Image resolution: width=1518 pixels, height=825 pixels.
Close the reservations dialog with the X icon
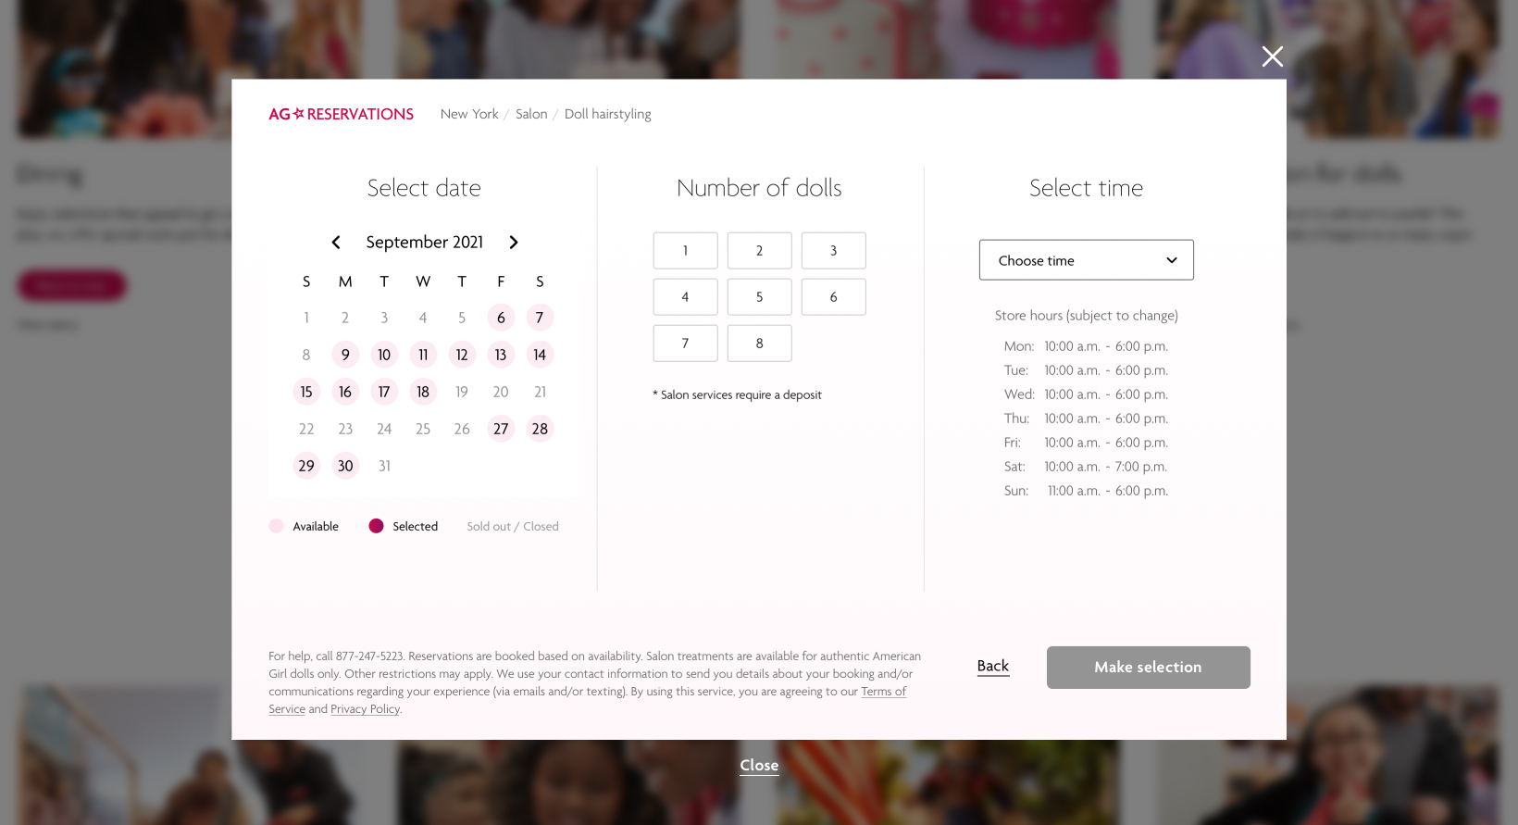1272,56
